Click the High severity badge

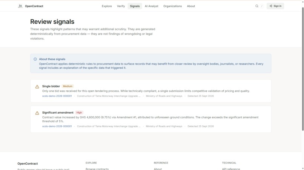[x=79, y=113]
